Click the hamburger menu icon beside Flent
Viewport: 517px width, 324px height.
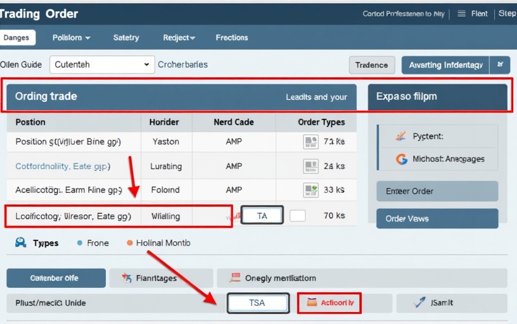(461, 13)
